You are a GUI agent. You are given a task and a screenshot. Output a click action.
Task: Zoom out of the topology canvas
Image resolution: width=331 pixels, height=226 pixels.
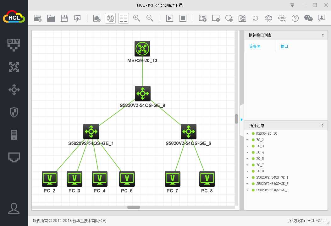pos(150,18)
